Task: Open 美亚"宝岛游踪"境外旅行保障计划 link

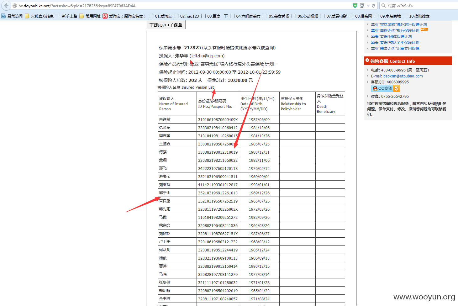Action: point(399,24)
